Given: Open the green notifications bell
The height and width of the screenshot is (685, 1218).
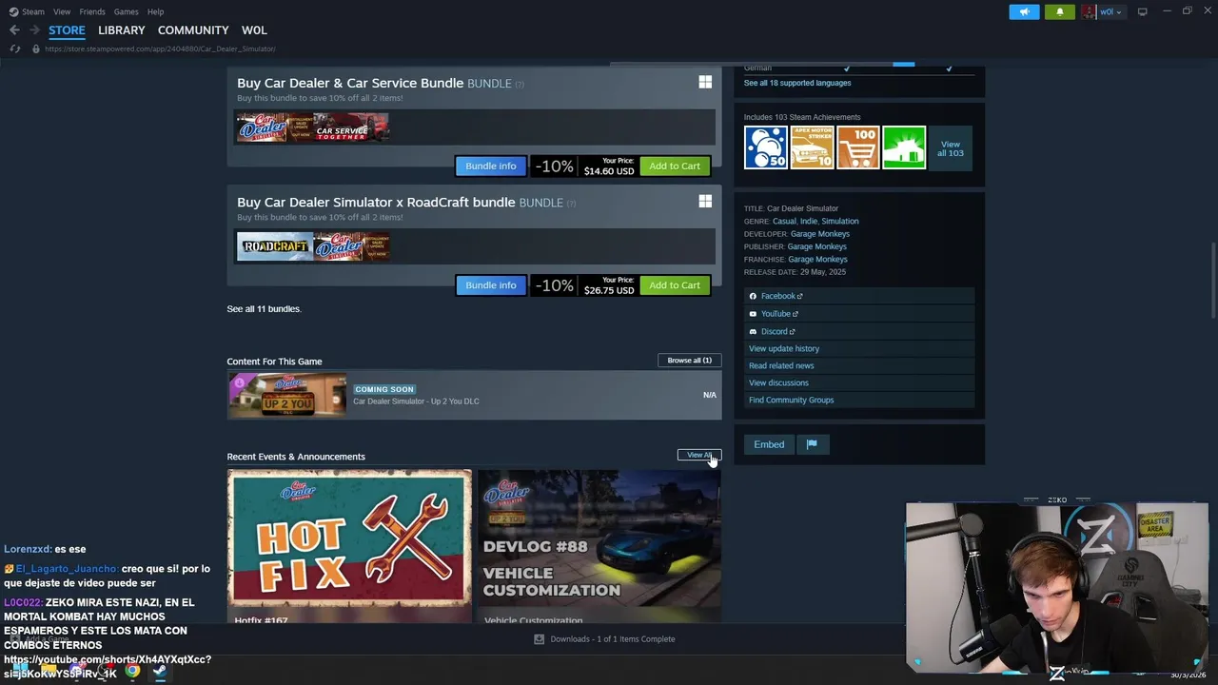Looking at the screenshot, I should pyautogui.click(x=1060, y=11).
